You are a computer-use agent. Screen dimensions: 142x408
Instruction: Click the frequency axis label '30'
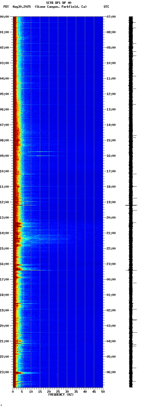tap(67, 392)
